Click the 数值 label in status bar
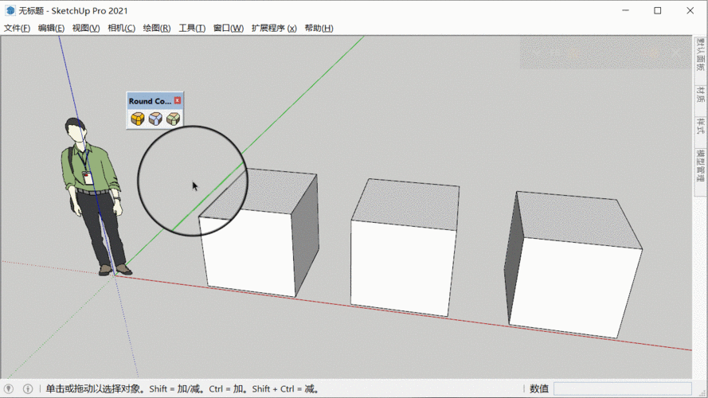Screen dimensions: 708x398 (538, 388)
